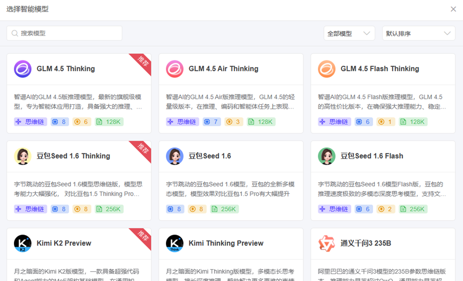The image size is (463, 281).
Task: Click the 豆包Seed 1.6 blue avatar
Action: (x=175, y=156)
